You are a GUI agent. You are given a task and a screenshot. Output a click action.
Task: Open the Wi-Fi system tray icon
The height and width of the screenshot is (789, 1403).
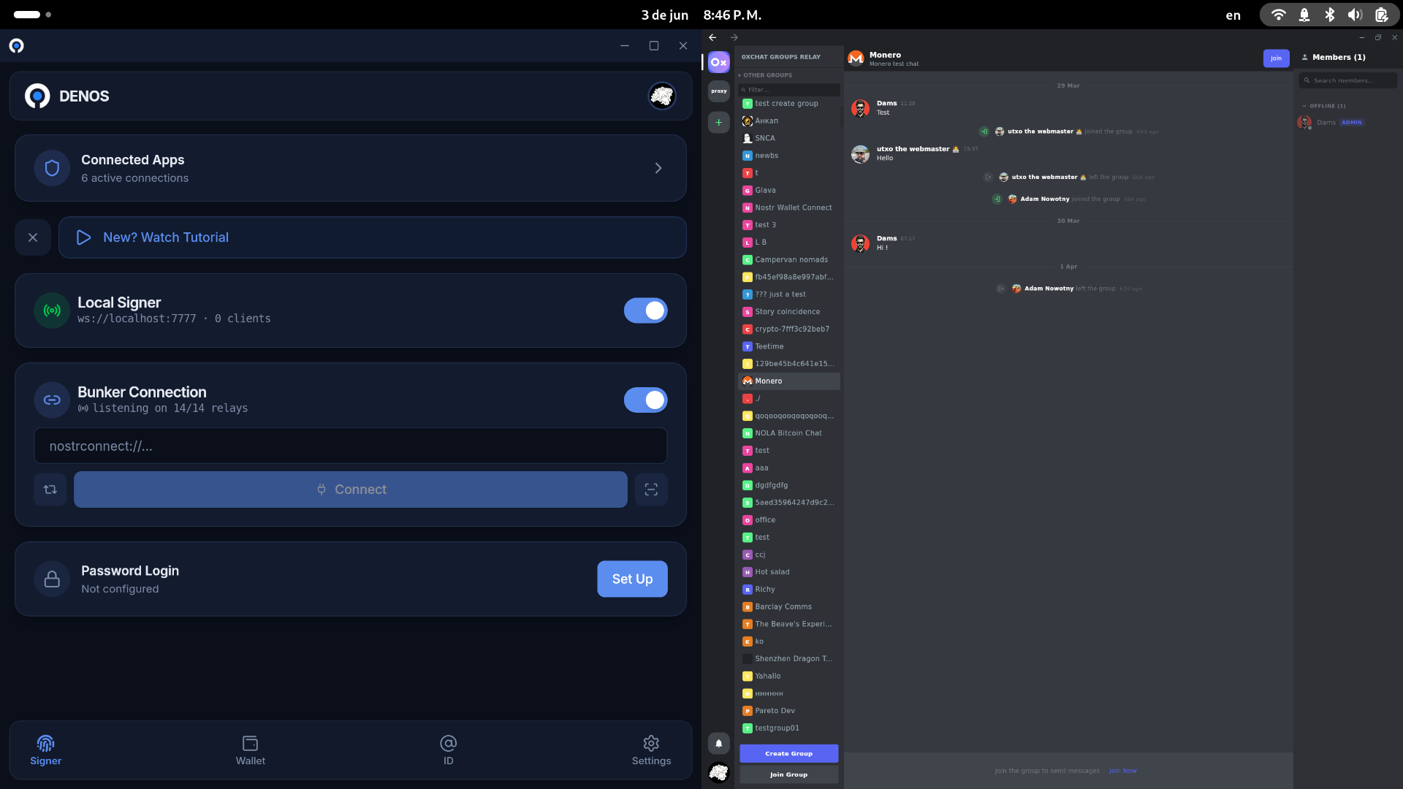click(1278, 15)
